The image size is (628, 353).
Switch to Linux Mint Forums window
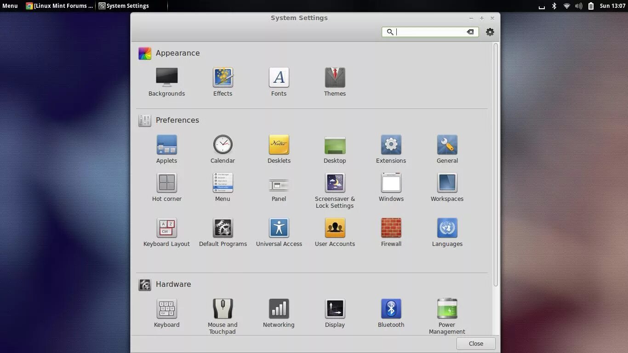60,6
